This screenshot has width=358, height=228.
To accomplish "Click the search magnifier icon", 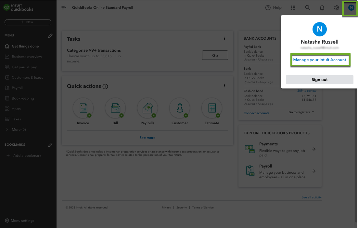I will tap(308, 8).
